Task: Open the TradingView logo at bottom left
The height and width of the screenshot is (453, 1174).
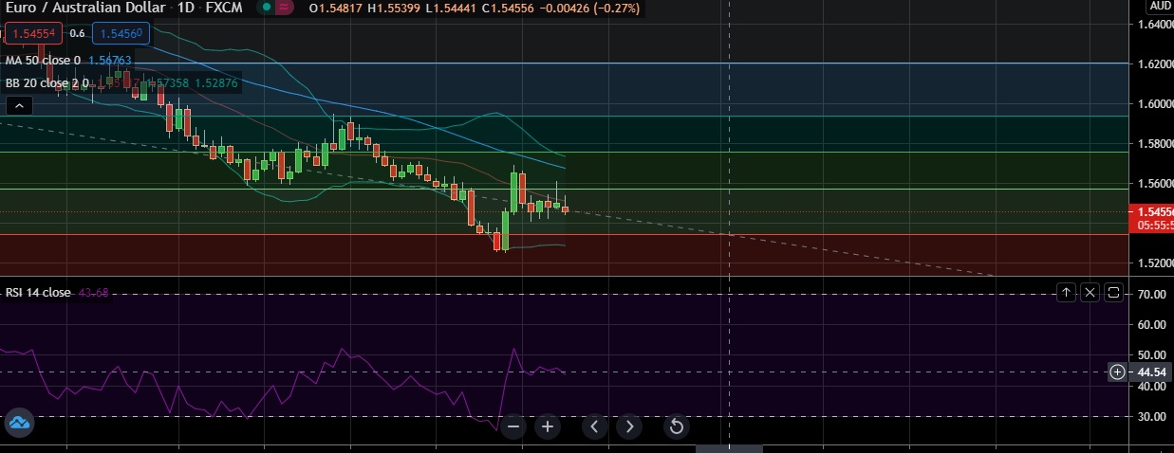Action: click(20, 424)
